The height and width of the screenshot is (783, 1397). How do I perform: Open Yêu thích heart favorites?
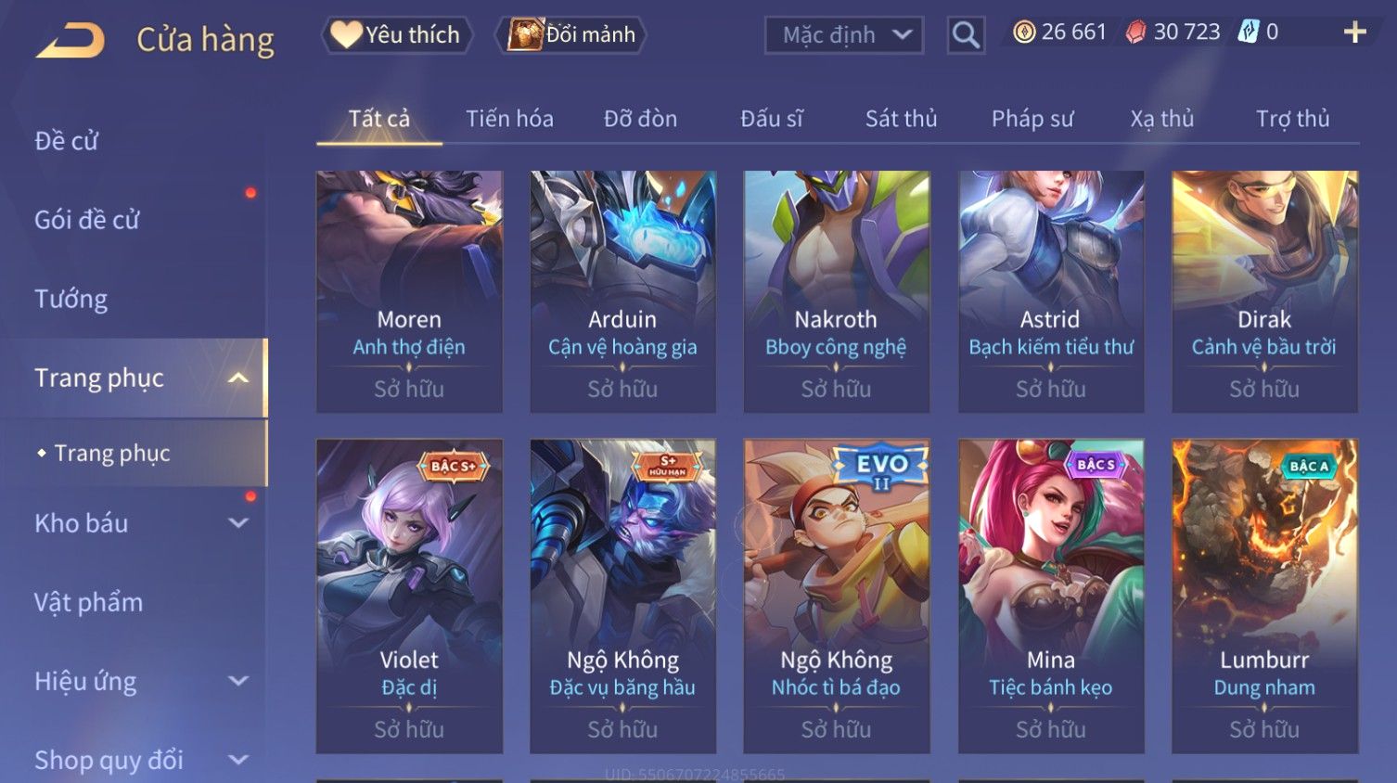pyautogui.click(x=397, y=35)
